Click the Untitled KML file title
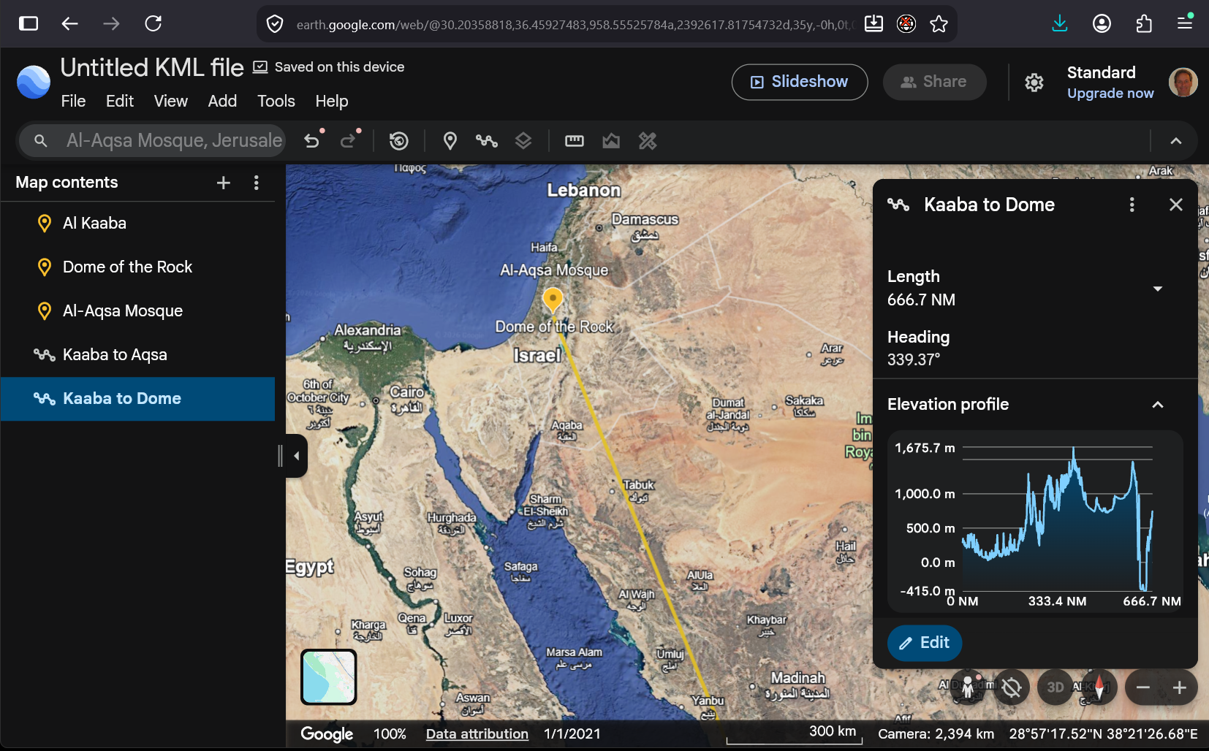The width and height of the screenshot is (1209, 751). pyautogui.click(x=152, y=68)
